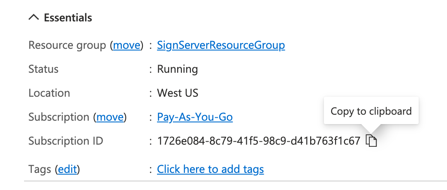Click edit link beside Tags
This screenshot has height=190, width=447.
click(x=67, y=169)
